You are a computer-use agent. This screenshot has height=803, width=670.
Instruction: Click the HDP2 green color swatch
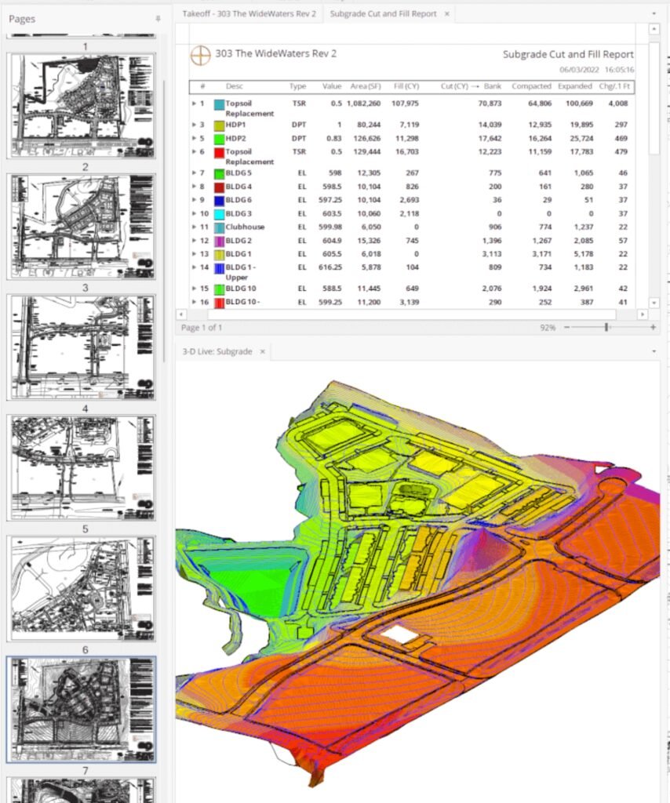[x=220, y=138]
